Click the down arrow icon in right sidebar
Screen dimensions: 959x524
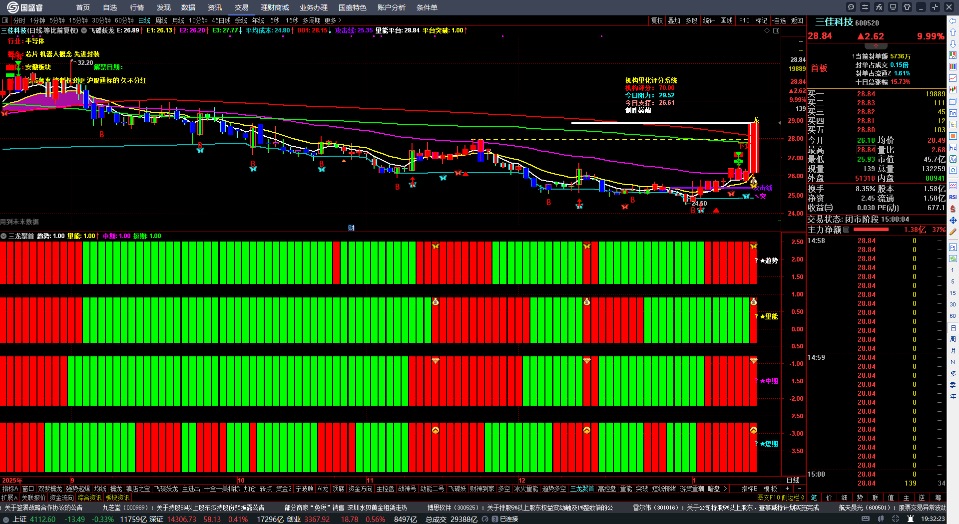[953, 44]
